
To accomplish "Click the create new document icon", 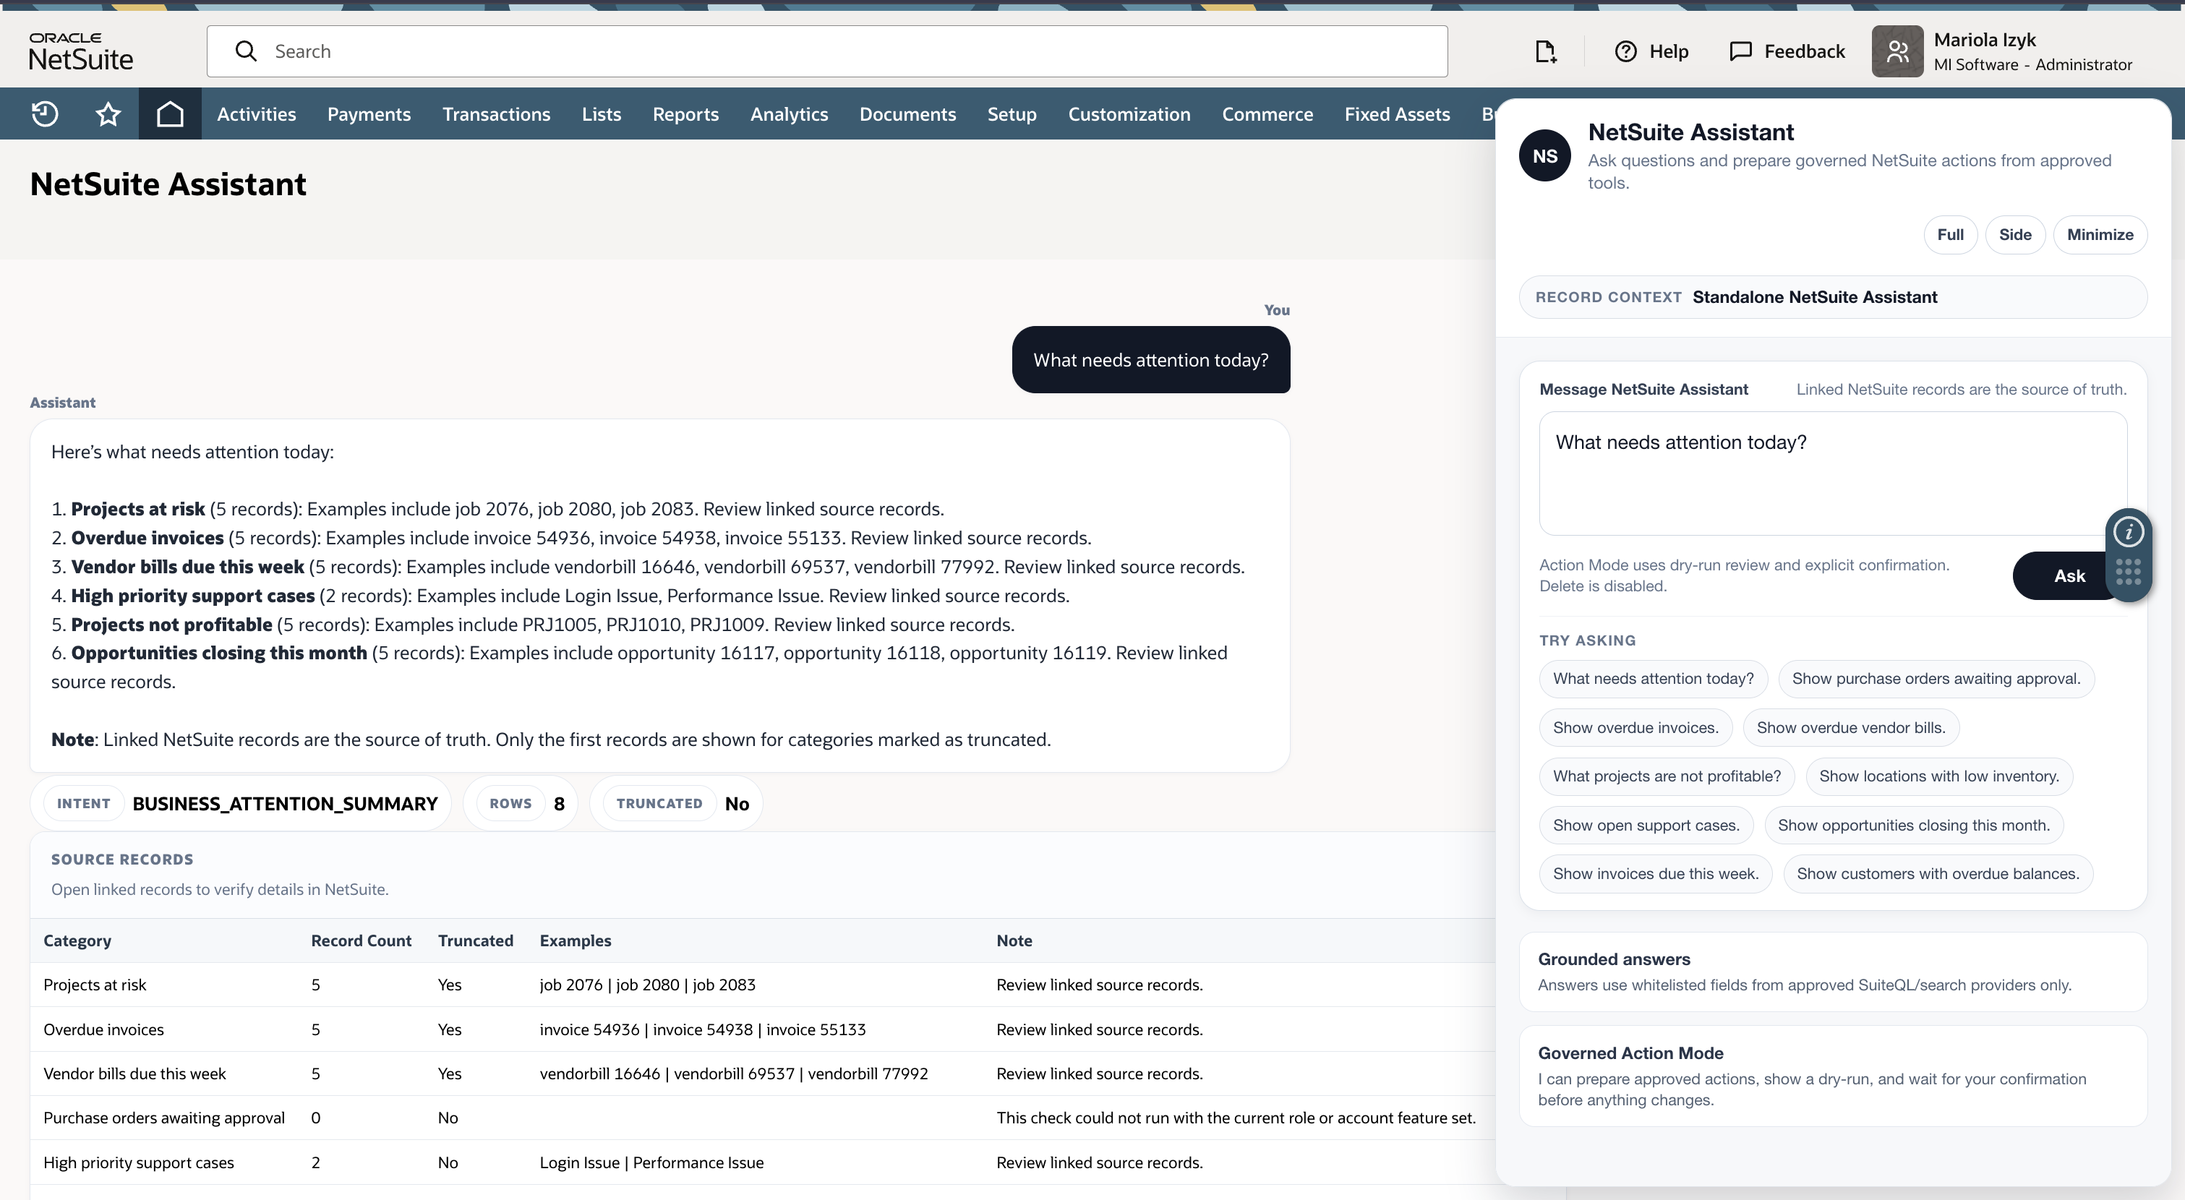I will pos(1545,51).
